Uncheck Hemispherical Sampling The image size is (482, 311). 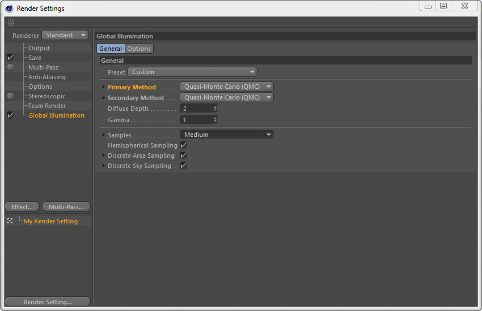[x=183, y=145]
